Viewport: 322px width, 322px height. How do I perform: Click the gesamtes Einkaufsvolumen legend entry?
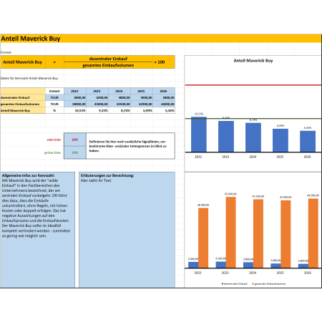point(269,283)
